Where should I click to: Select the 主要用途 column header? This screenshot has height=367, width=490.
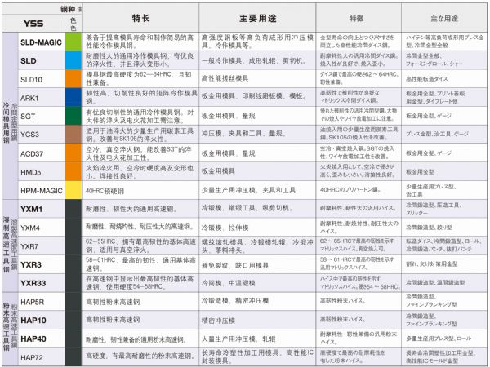point(257,18)
